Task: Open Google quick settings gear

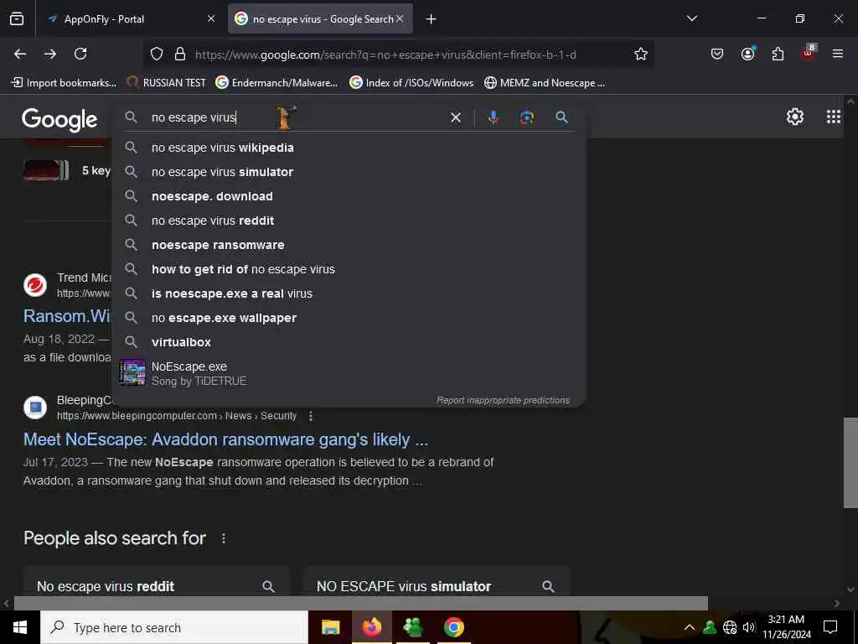Action: pyautogui.click(x=794, y=117)
